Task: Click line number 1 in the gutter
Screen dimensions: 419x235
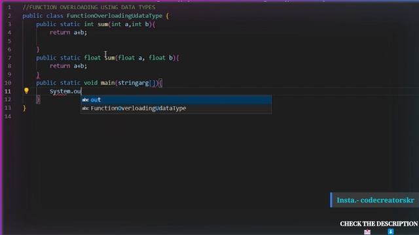Action: [x=9, y=7]
